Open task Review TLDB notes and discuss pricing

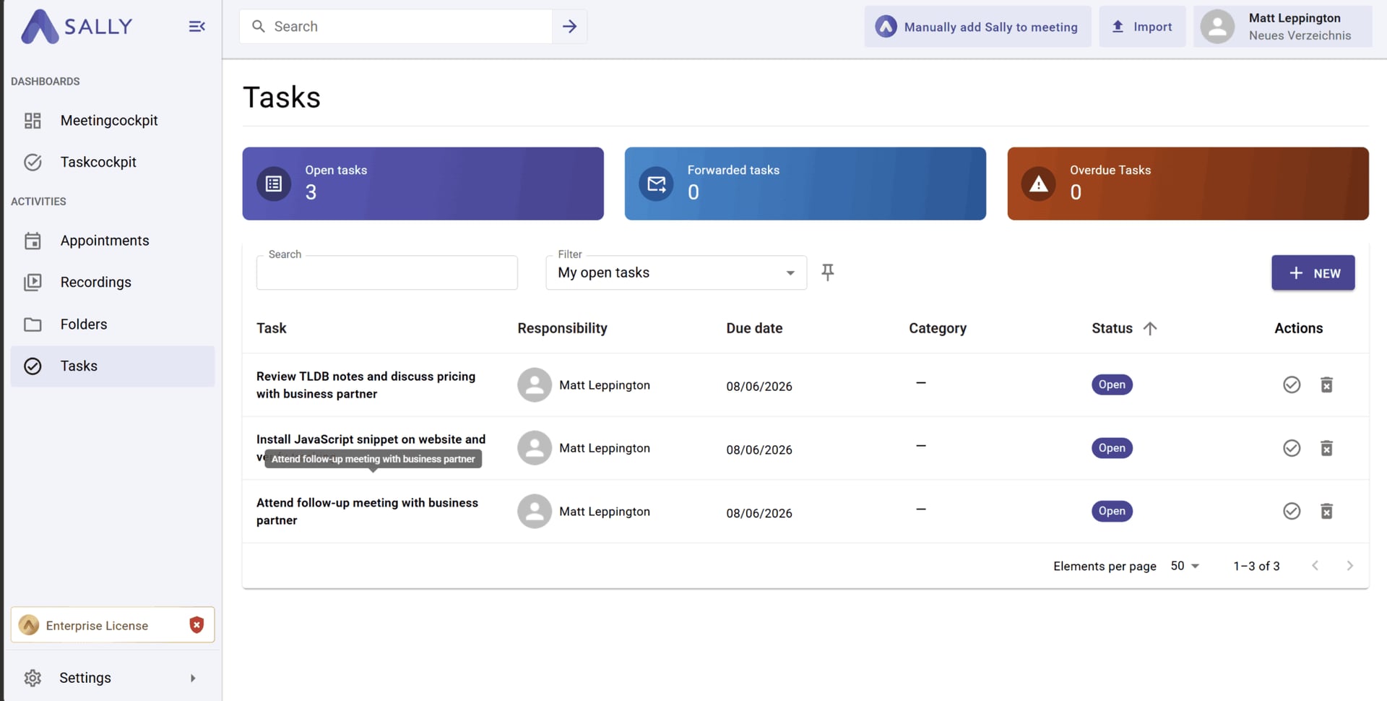366,385
